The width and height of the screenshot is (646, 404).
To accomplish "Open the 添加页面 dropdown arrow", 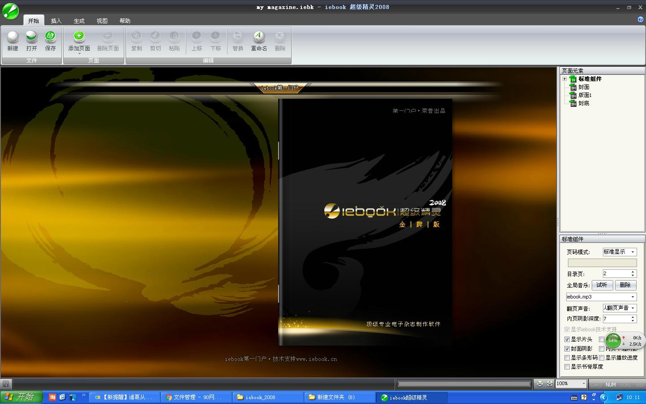I will pos(79,54).
